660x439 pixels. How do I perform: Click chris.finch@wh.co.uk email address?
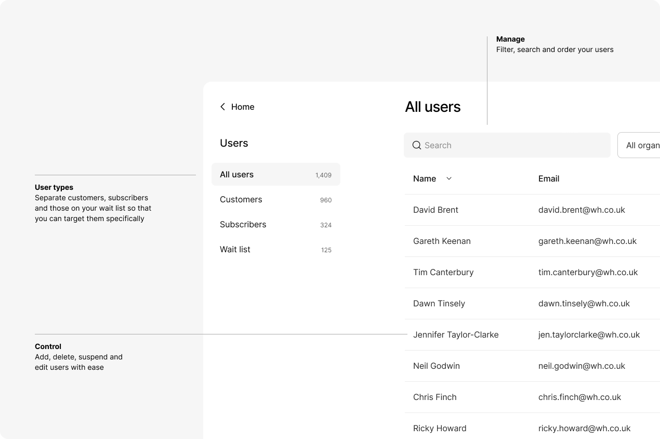coord(579,397)
